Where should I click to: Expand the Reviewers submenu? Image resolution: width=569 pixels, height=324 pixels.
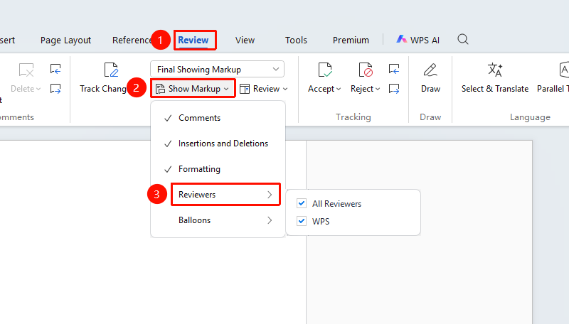225,195
